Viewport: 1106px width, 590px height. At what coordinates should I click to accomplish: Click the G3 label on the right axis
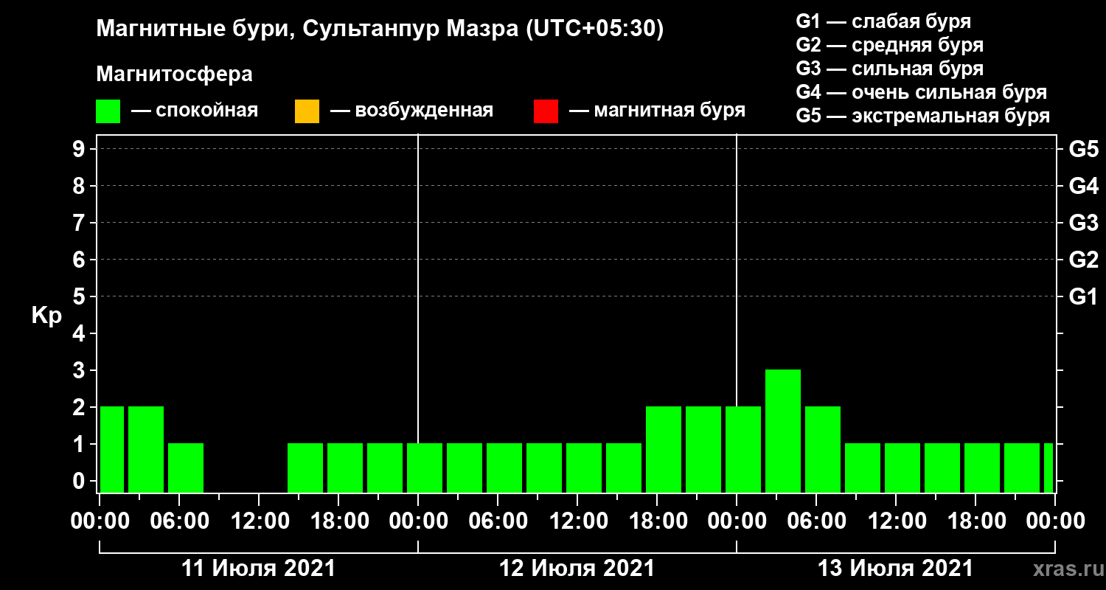(1083, 223)
